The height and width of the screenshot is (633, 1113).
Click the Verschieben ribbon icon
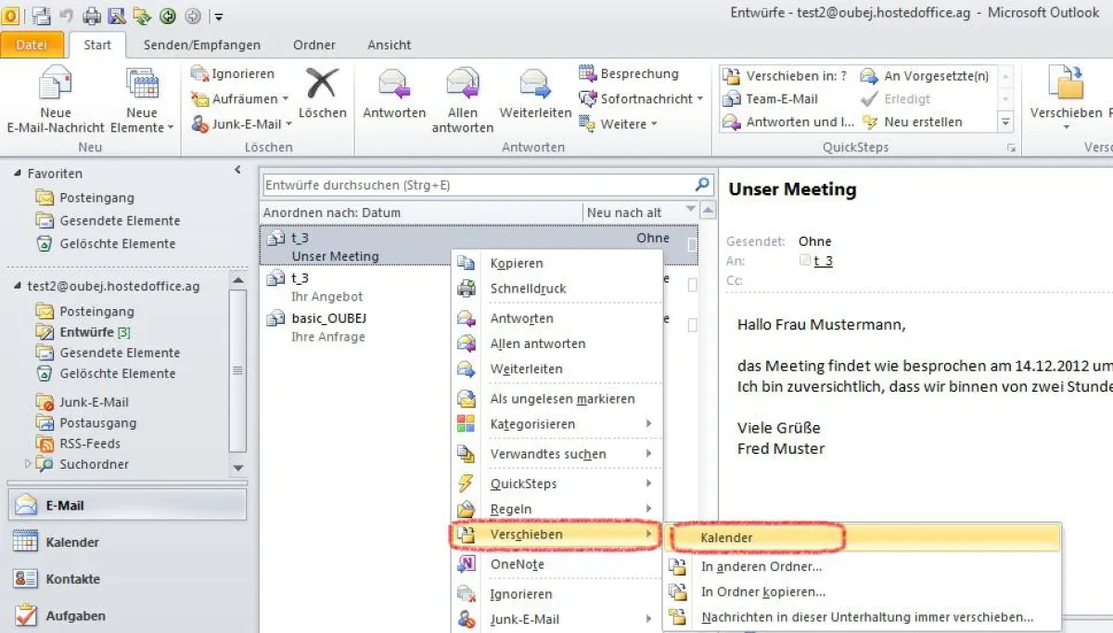pyautogui.click(x=1066, y=84)
